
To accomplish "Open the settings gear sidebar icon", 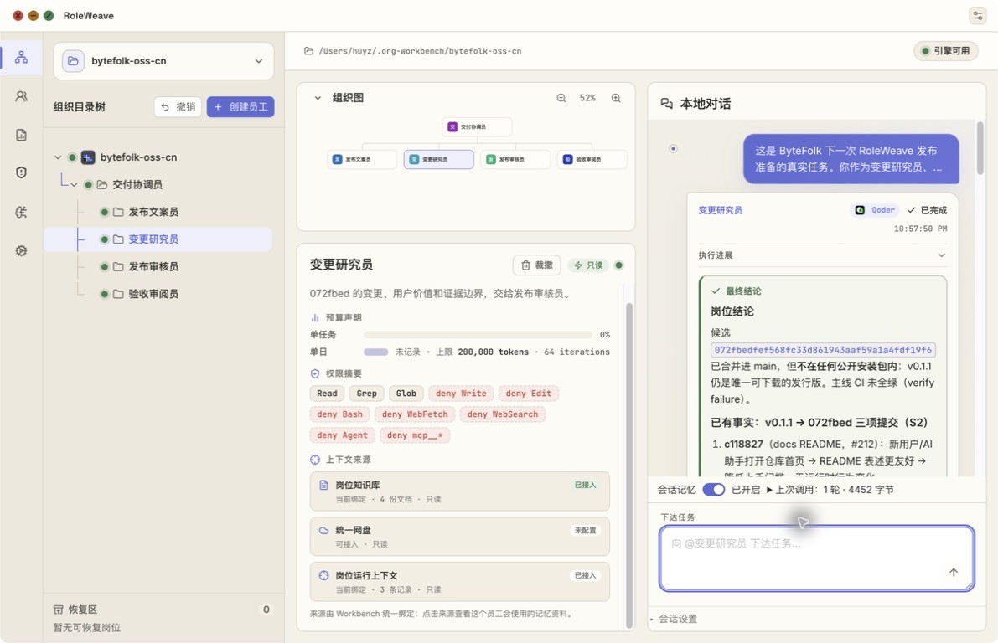I will (x=21, y=250).
